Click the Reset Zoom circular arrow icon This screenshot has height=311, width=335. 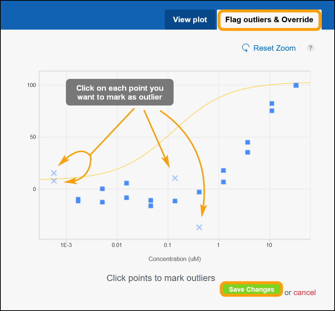(x=245, y=48)
